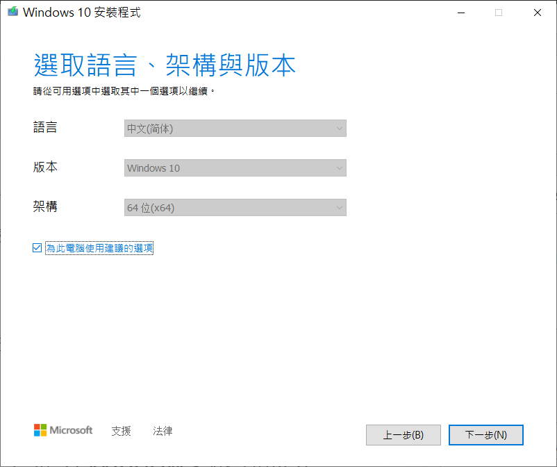The height and width of the screenshot is (467, 557).
Task: Click the Windows 10 setup title bar icon
Action: point(13,12)
